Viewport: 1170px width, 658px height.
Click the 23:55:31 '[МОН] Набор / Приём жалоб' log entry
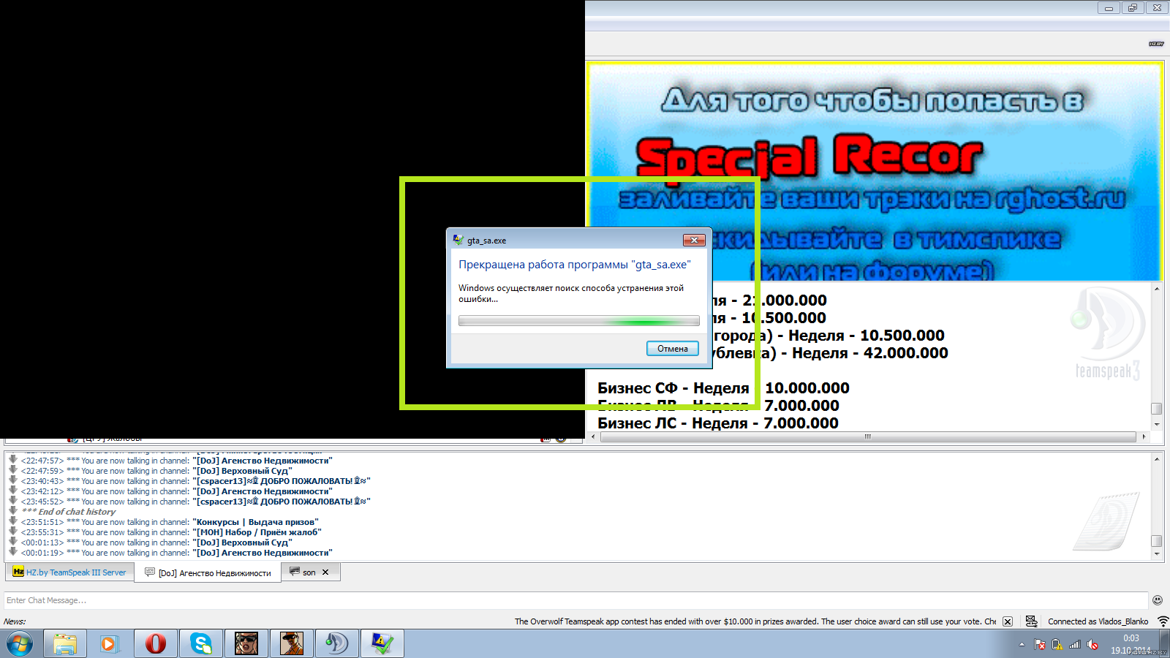(171, 532)
